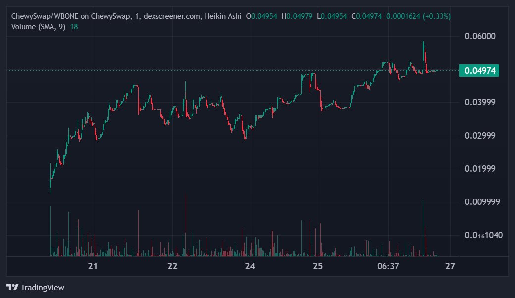Click the change value 0.0001624 (+0.33%)

tap(418, 16)
